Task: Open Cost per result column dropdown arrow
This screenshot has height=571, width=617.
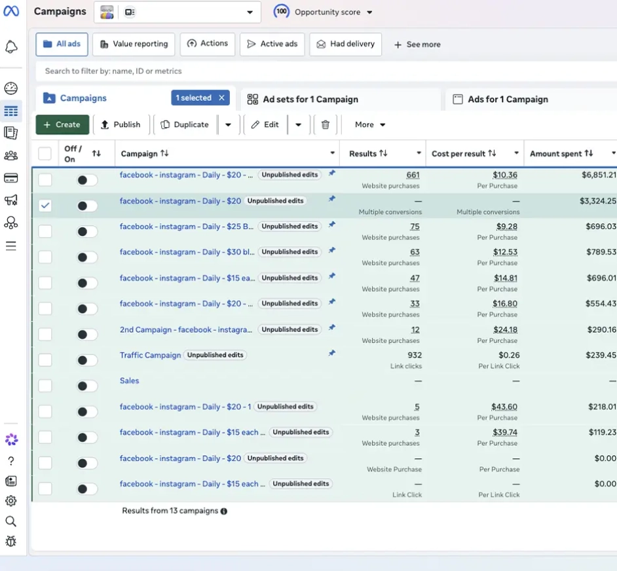Action: pos(516,153)
